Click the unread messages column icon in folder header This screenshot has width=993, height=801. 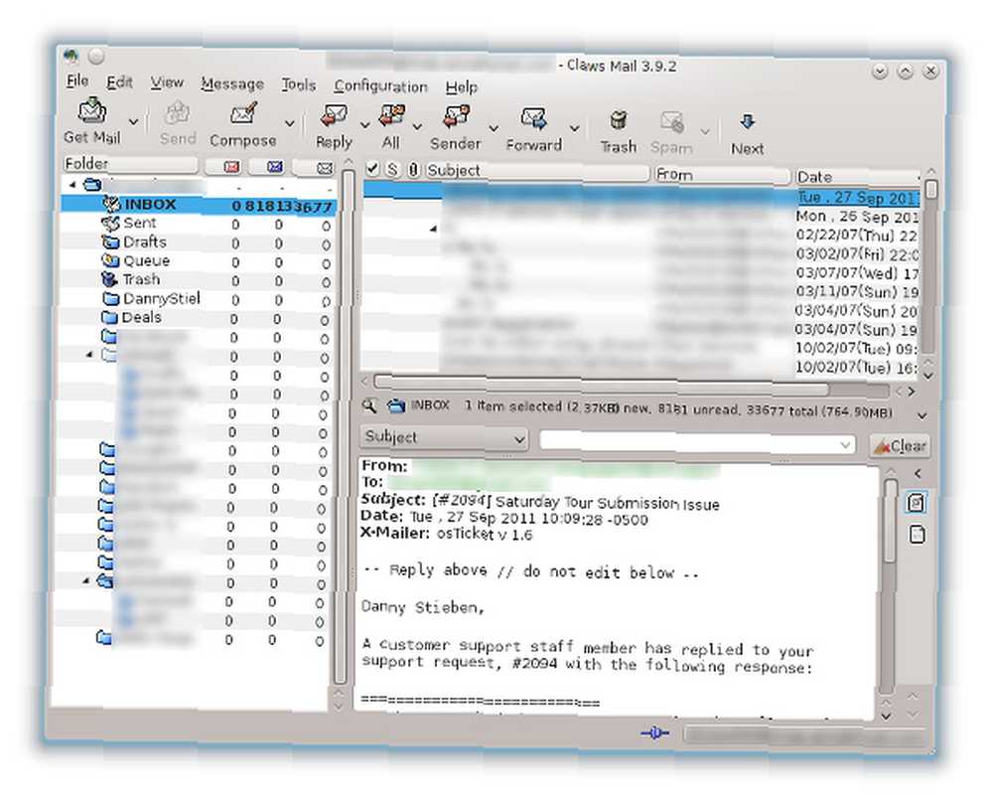275,167
